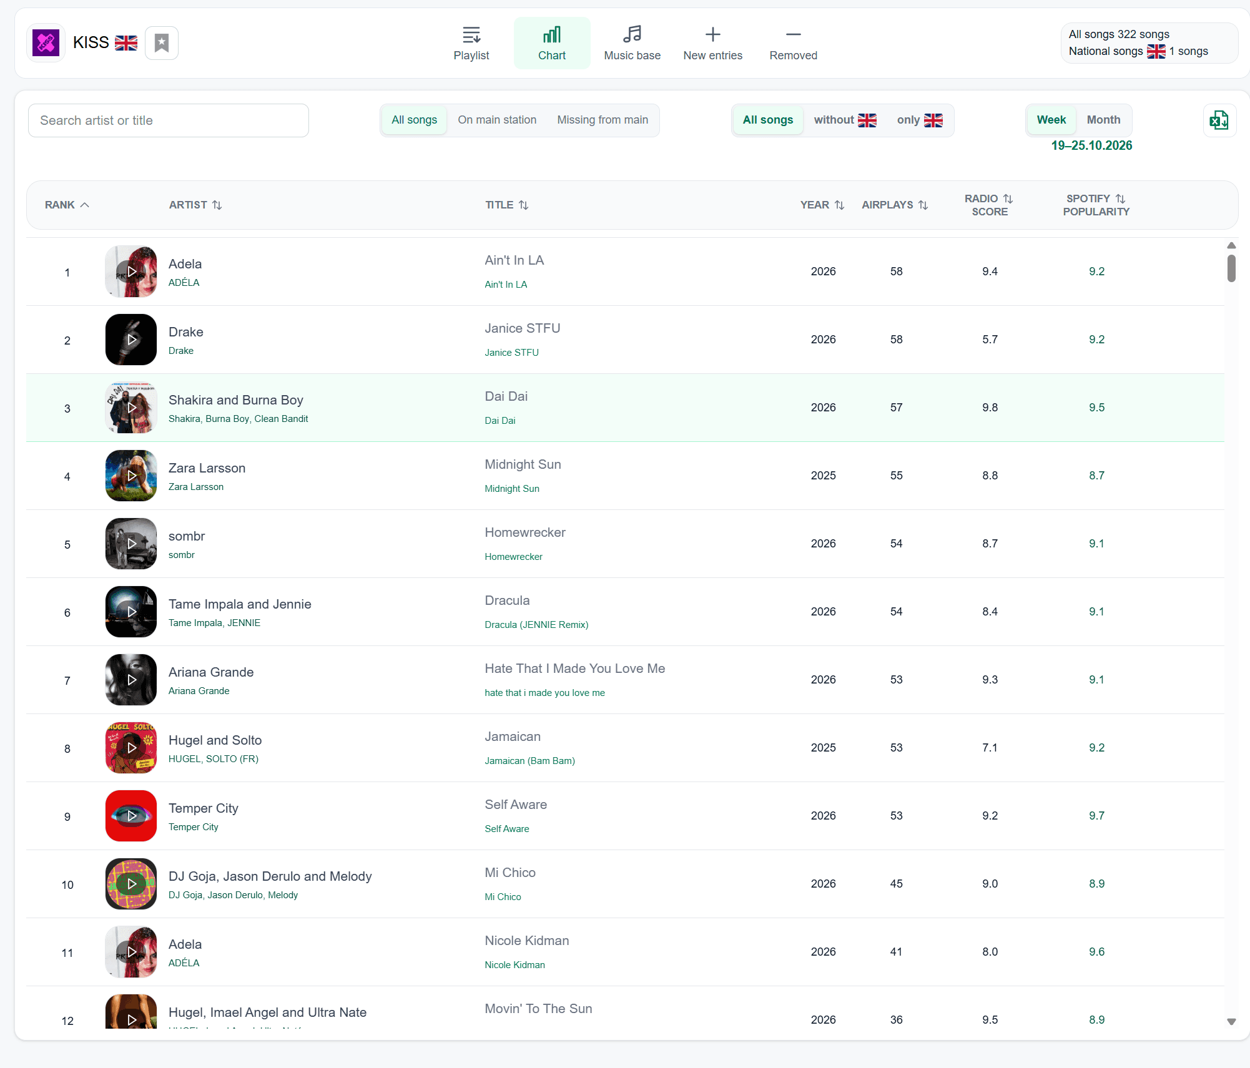This screenshot has height=1068, width=1250.
Task: Show songs without UK flag
Action: (x=845, y=120)
